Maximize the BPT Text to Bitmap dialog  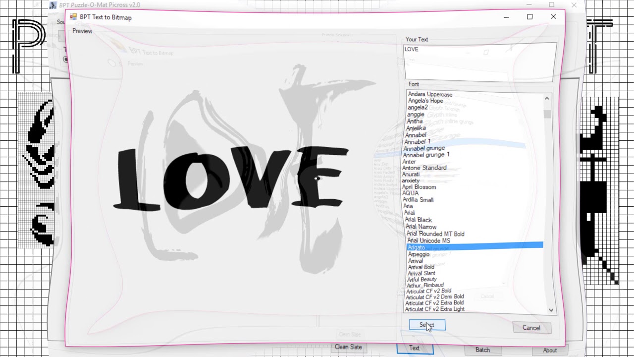[530, 17]
